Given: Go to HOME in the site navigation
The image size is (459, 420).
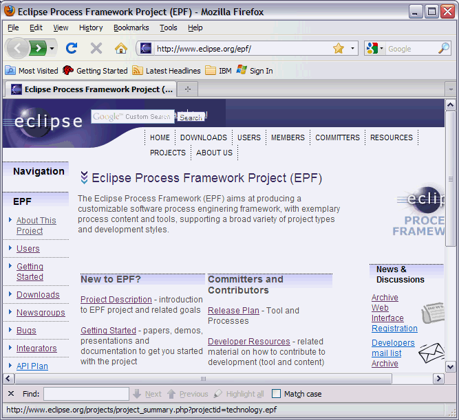Looking at the screenshot, I should tap(160, 137).
